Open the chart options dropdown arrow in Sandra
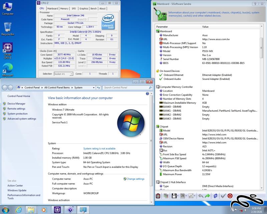The image size is (267, 214). pyautogui.click(x=195, y=196)
